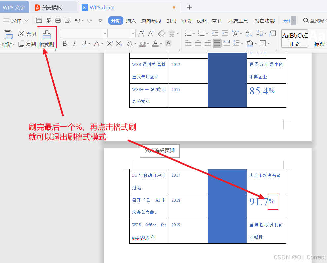The image size is (327, 263).
Task: Click the distributed alignment icon
Action: point(226,44)
